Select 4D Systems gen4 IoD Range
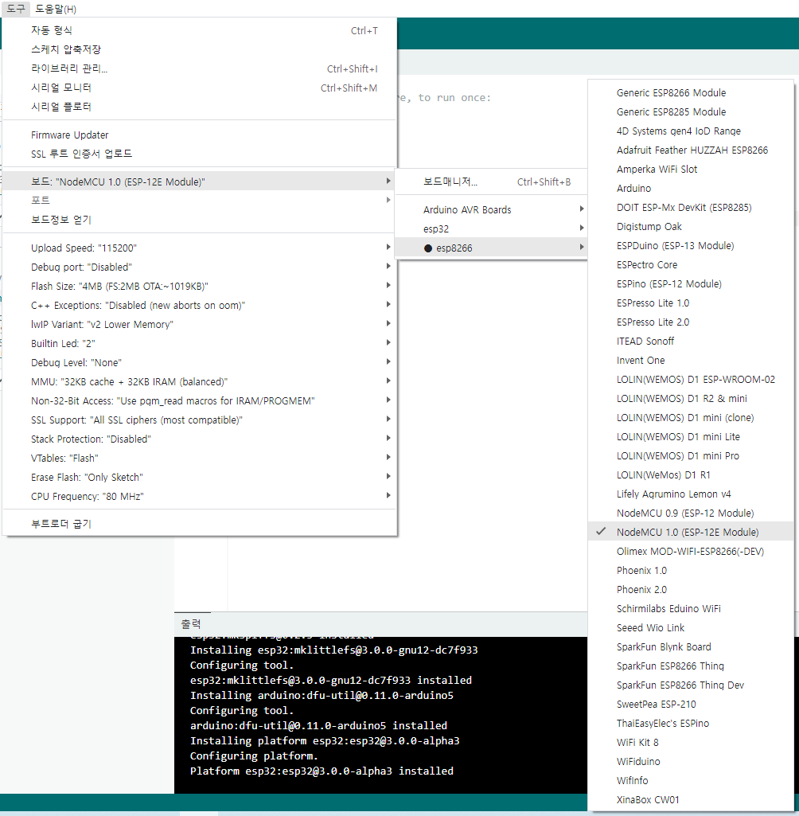Viewport: 799px width, 816px height. click(x=691, y=131)
